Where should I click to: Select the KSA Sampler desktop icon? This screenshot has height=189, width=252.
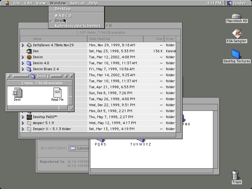point(237,34)
